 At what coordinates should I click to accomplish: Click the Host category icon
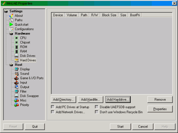[x=11, y=65]
